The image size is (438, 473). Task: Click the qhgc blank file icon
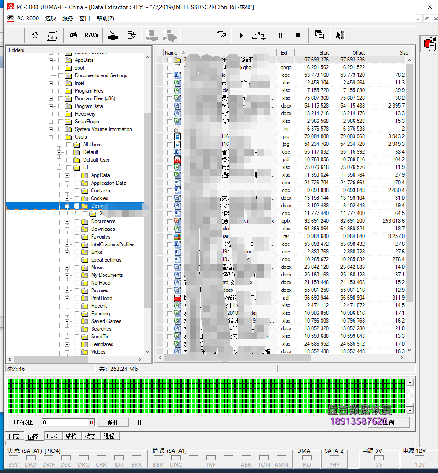click(177, 68)
